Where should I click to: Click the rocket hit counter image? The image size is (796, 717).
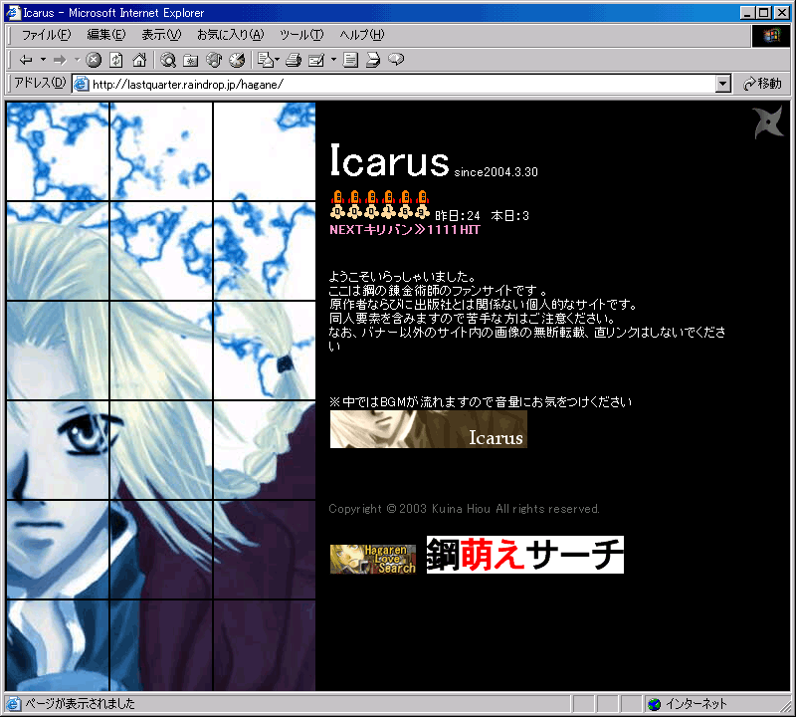tap(380, 204)
